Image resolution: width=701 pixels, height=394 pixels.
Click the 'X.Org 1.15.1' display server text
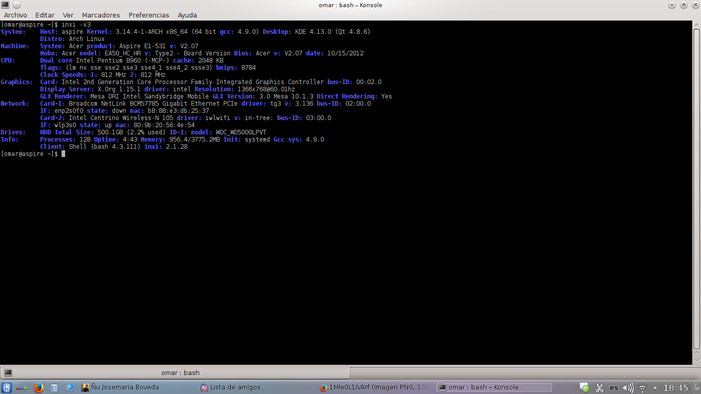click(119, 89)
